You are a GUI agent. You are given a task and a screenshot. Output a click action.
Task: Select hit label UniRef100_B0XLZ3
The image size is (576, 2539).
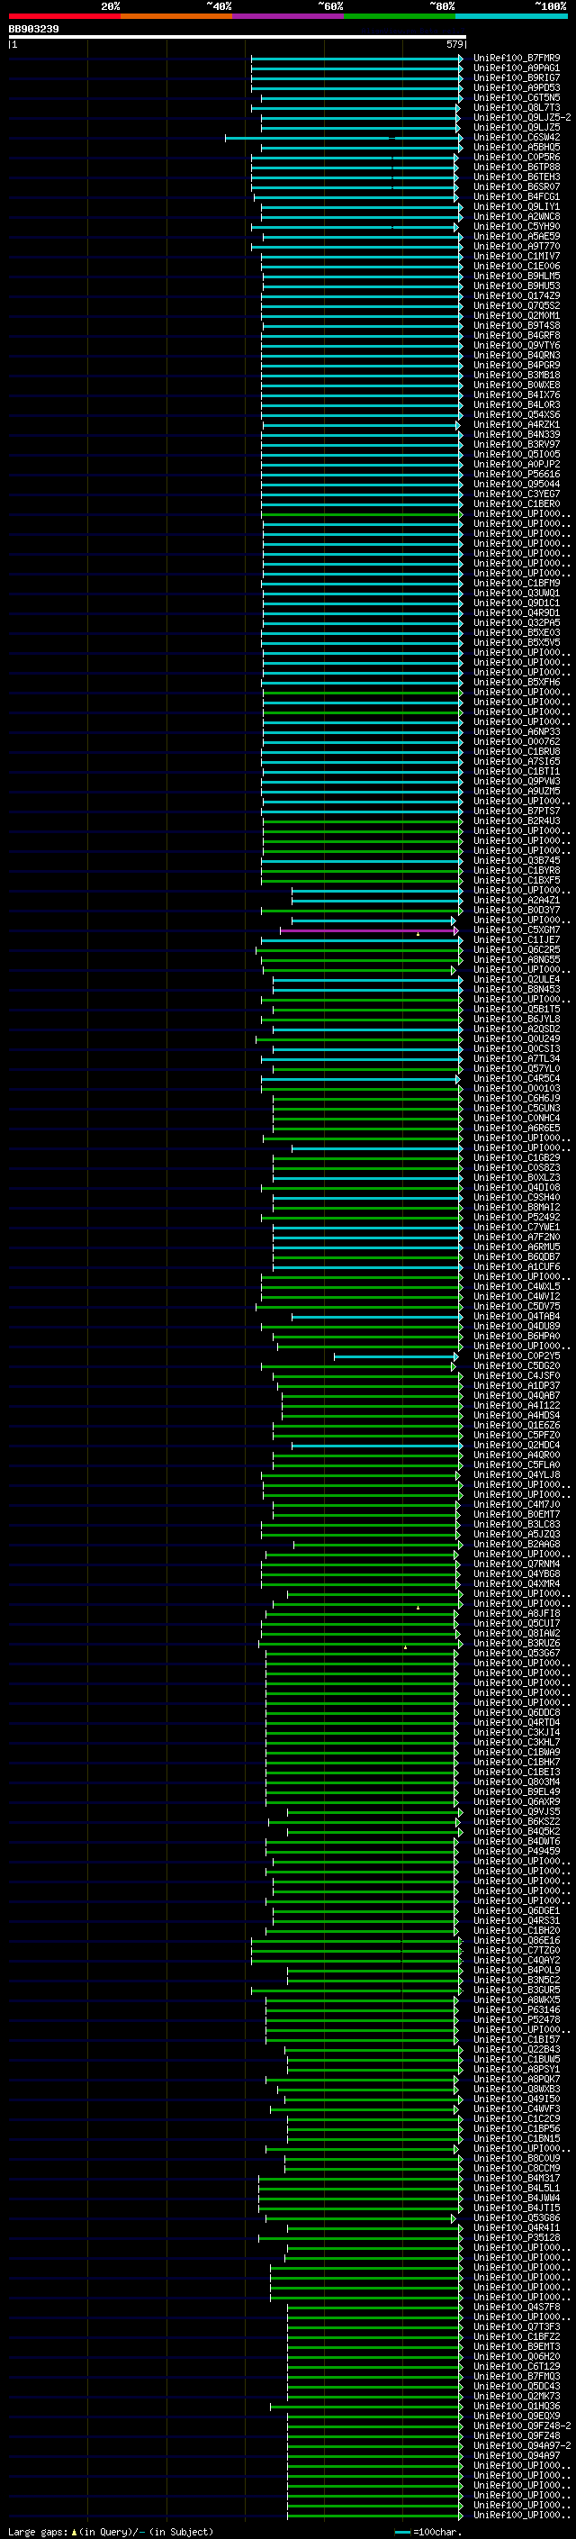click(x=517, y=1178)
